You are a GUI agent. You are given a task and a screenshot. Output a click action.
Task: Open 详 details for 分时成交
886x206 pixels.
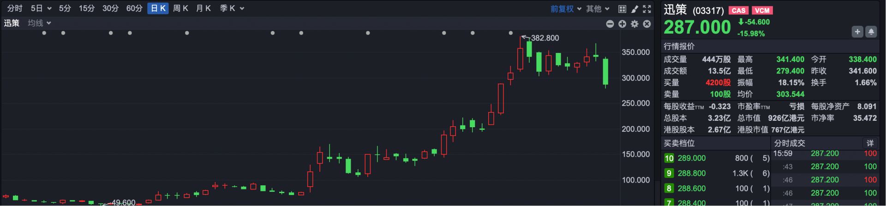pos(870,143)
